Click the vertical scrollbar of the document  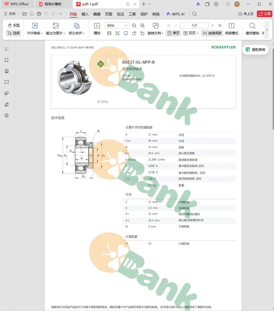pos(273,89)
